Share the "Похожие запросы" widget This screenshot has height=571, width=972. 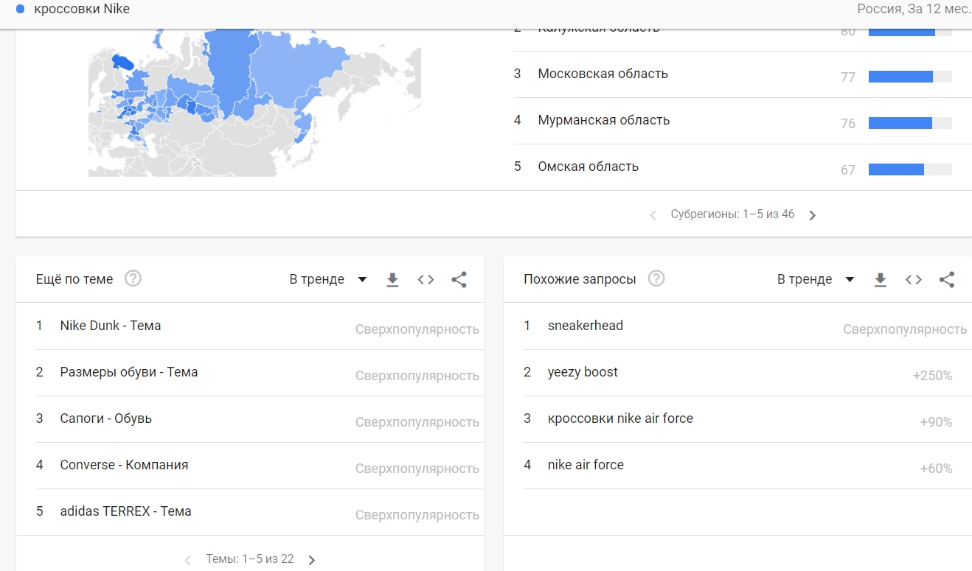947,279
